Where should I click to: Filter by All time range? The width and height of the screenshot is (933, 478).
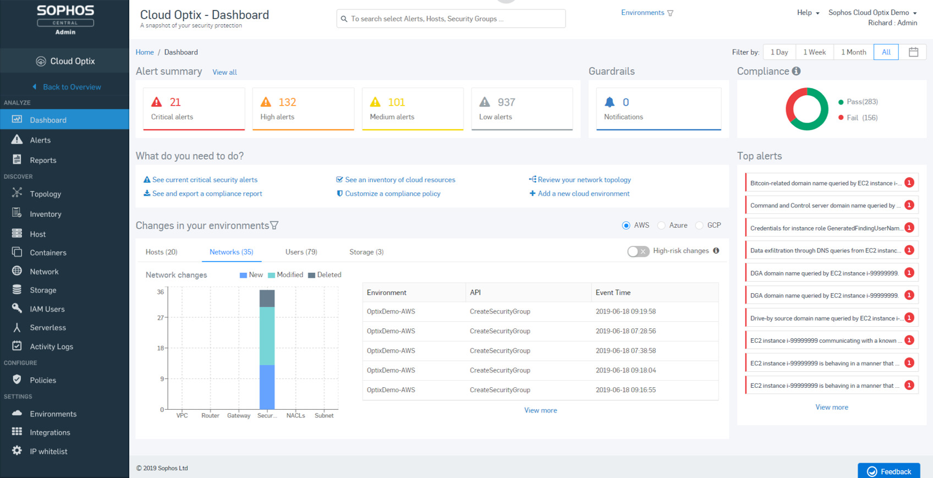[886, 52]
